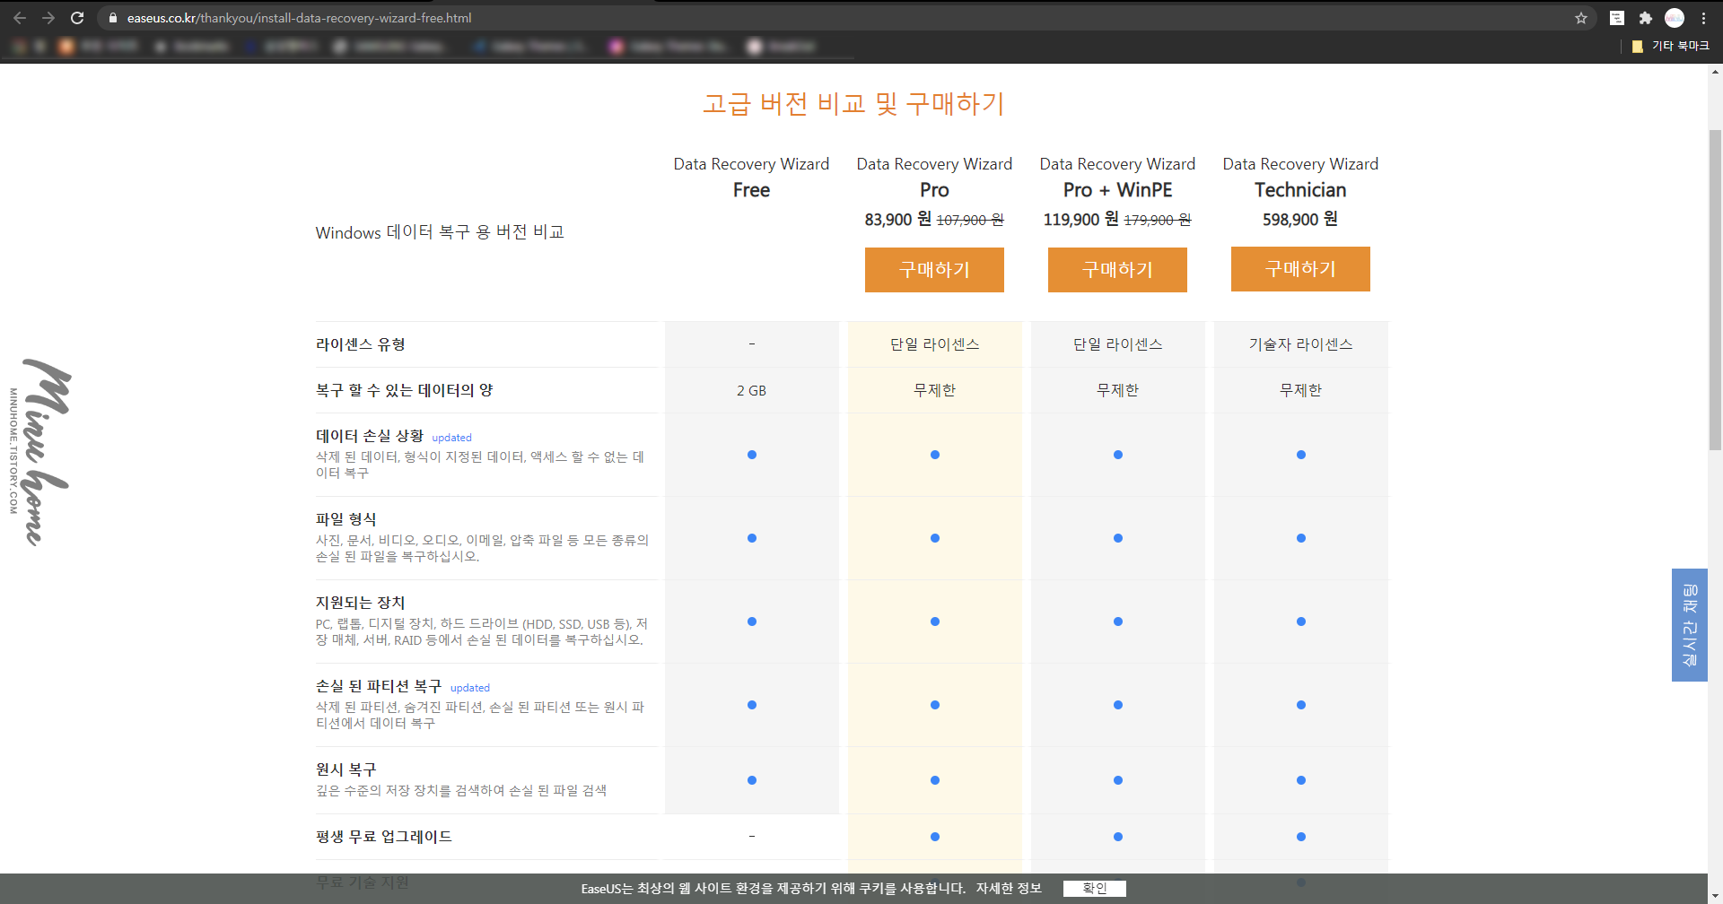1723x904 pixels.
Task: Bookmark this page with star icon
Action: pos(1581,18)
